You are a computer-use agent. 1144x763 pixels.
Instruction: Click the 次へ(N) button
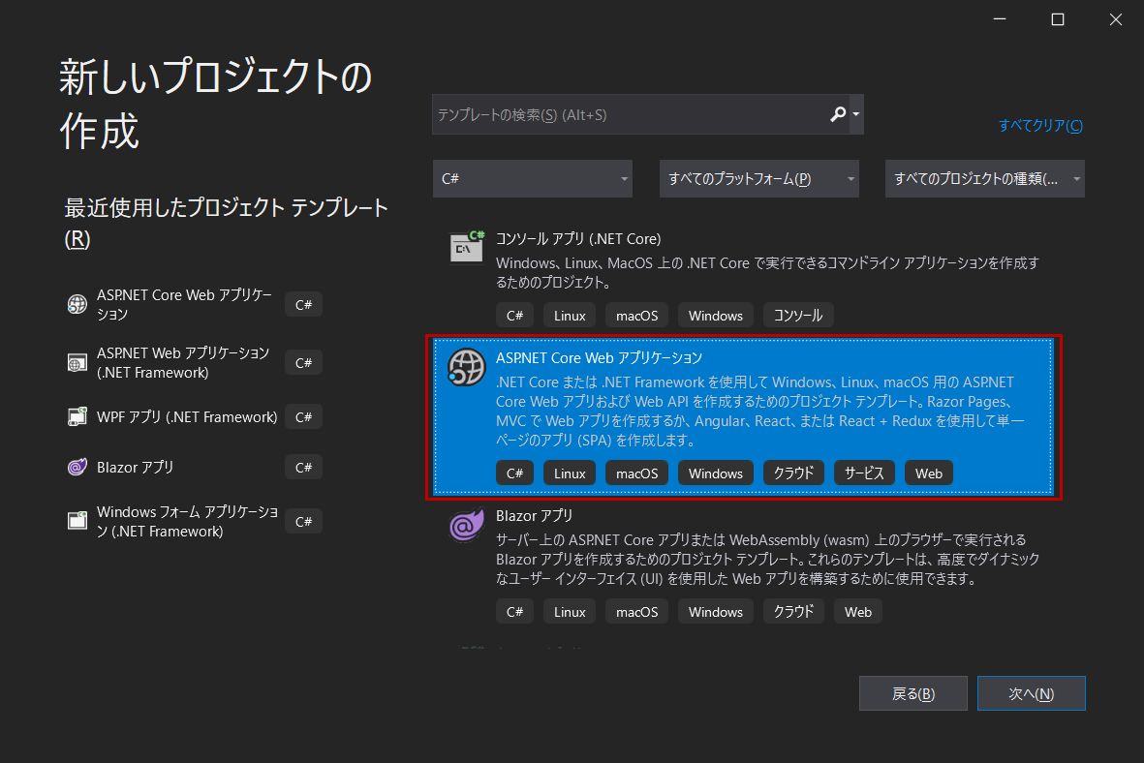1032,693
